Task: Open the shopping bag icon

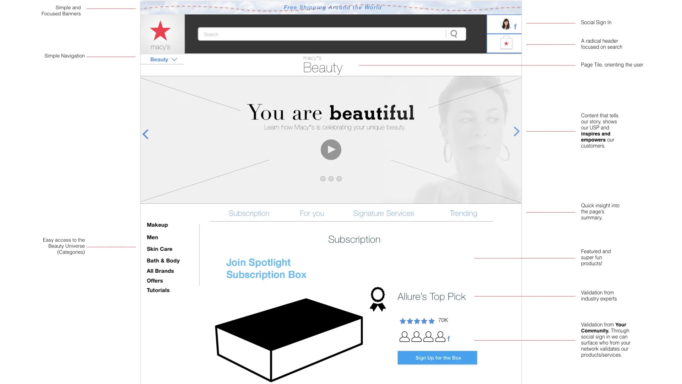Action: pos(506,43)
